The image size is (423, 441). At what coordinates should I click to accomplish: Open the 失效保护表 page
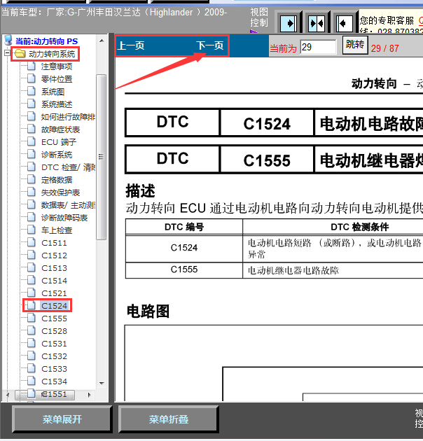tap(60, 192)
